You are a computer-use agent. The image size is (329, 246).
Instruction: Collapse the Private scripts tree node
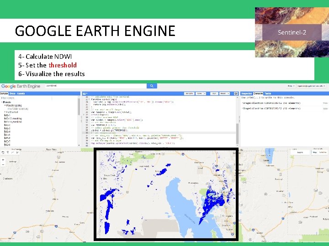2,102
